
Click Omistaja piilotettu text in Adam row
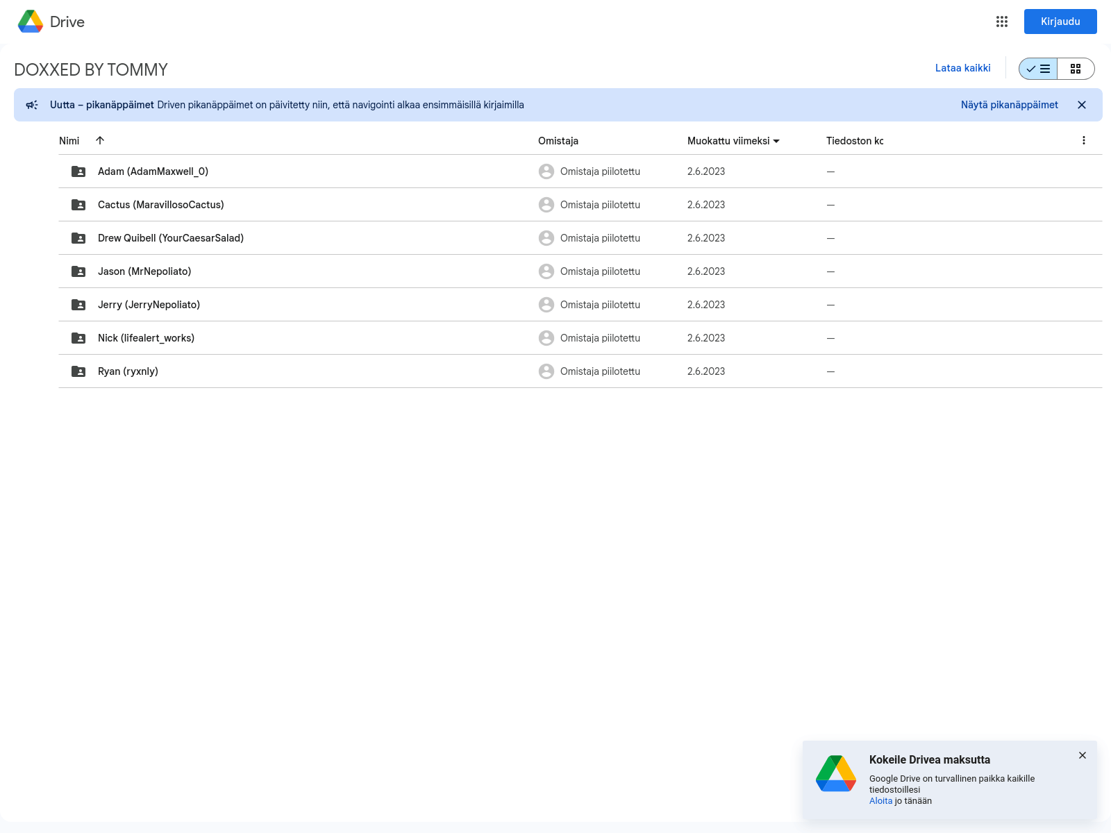[x=600, y=171]
